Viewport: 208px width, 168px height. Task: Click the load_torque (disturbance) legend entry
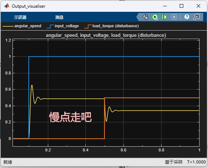tap(112, 26)
